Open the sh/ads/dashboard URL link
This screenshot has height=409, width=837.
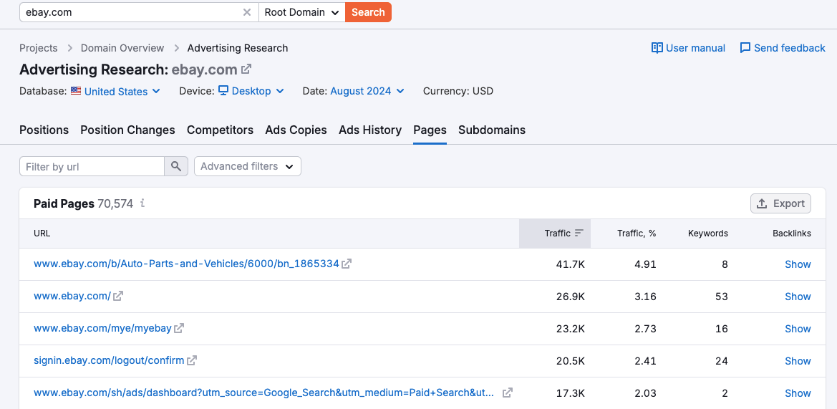pos(263,393)
